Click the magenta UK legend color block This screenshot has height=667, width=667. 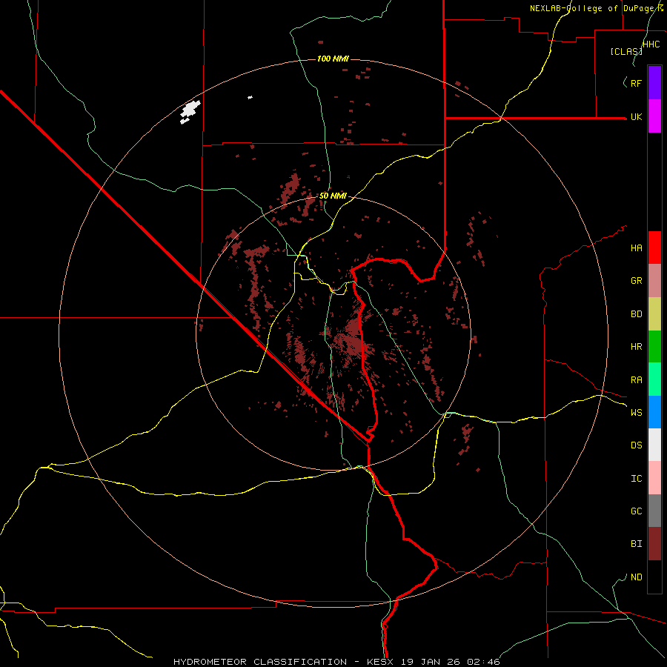point(654,116)
